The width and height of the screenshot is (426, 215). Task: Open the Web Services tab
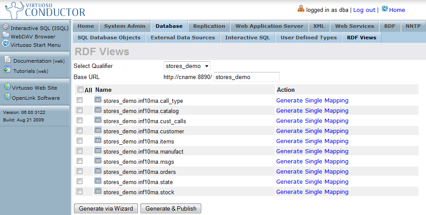(x=355, y=26)
